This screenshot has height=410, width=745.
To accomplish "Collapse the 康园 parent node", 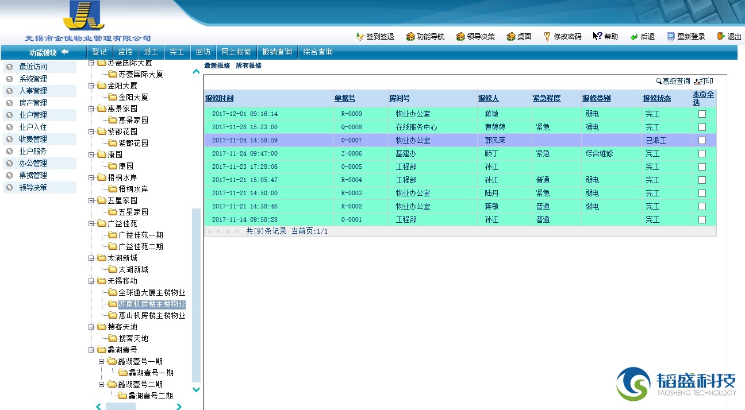I will (x=91, y=154).
